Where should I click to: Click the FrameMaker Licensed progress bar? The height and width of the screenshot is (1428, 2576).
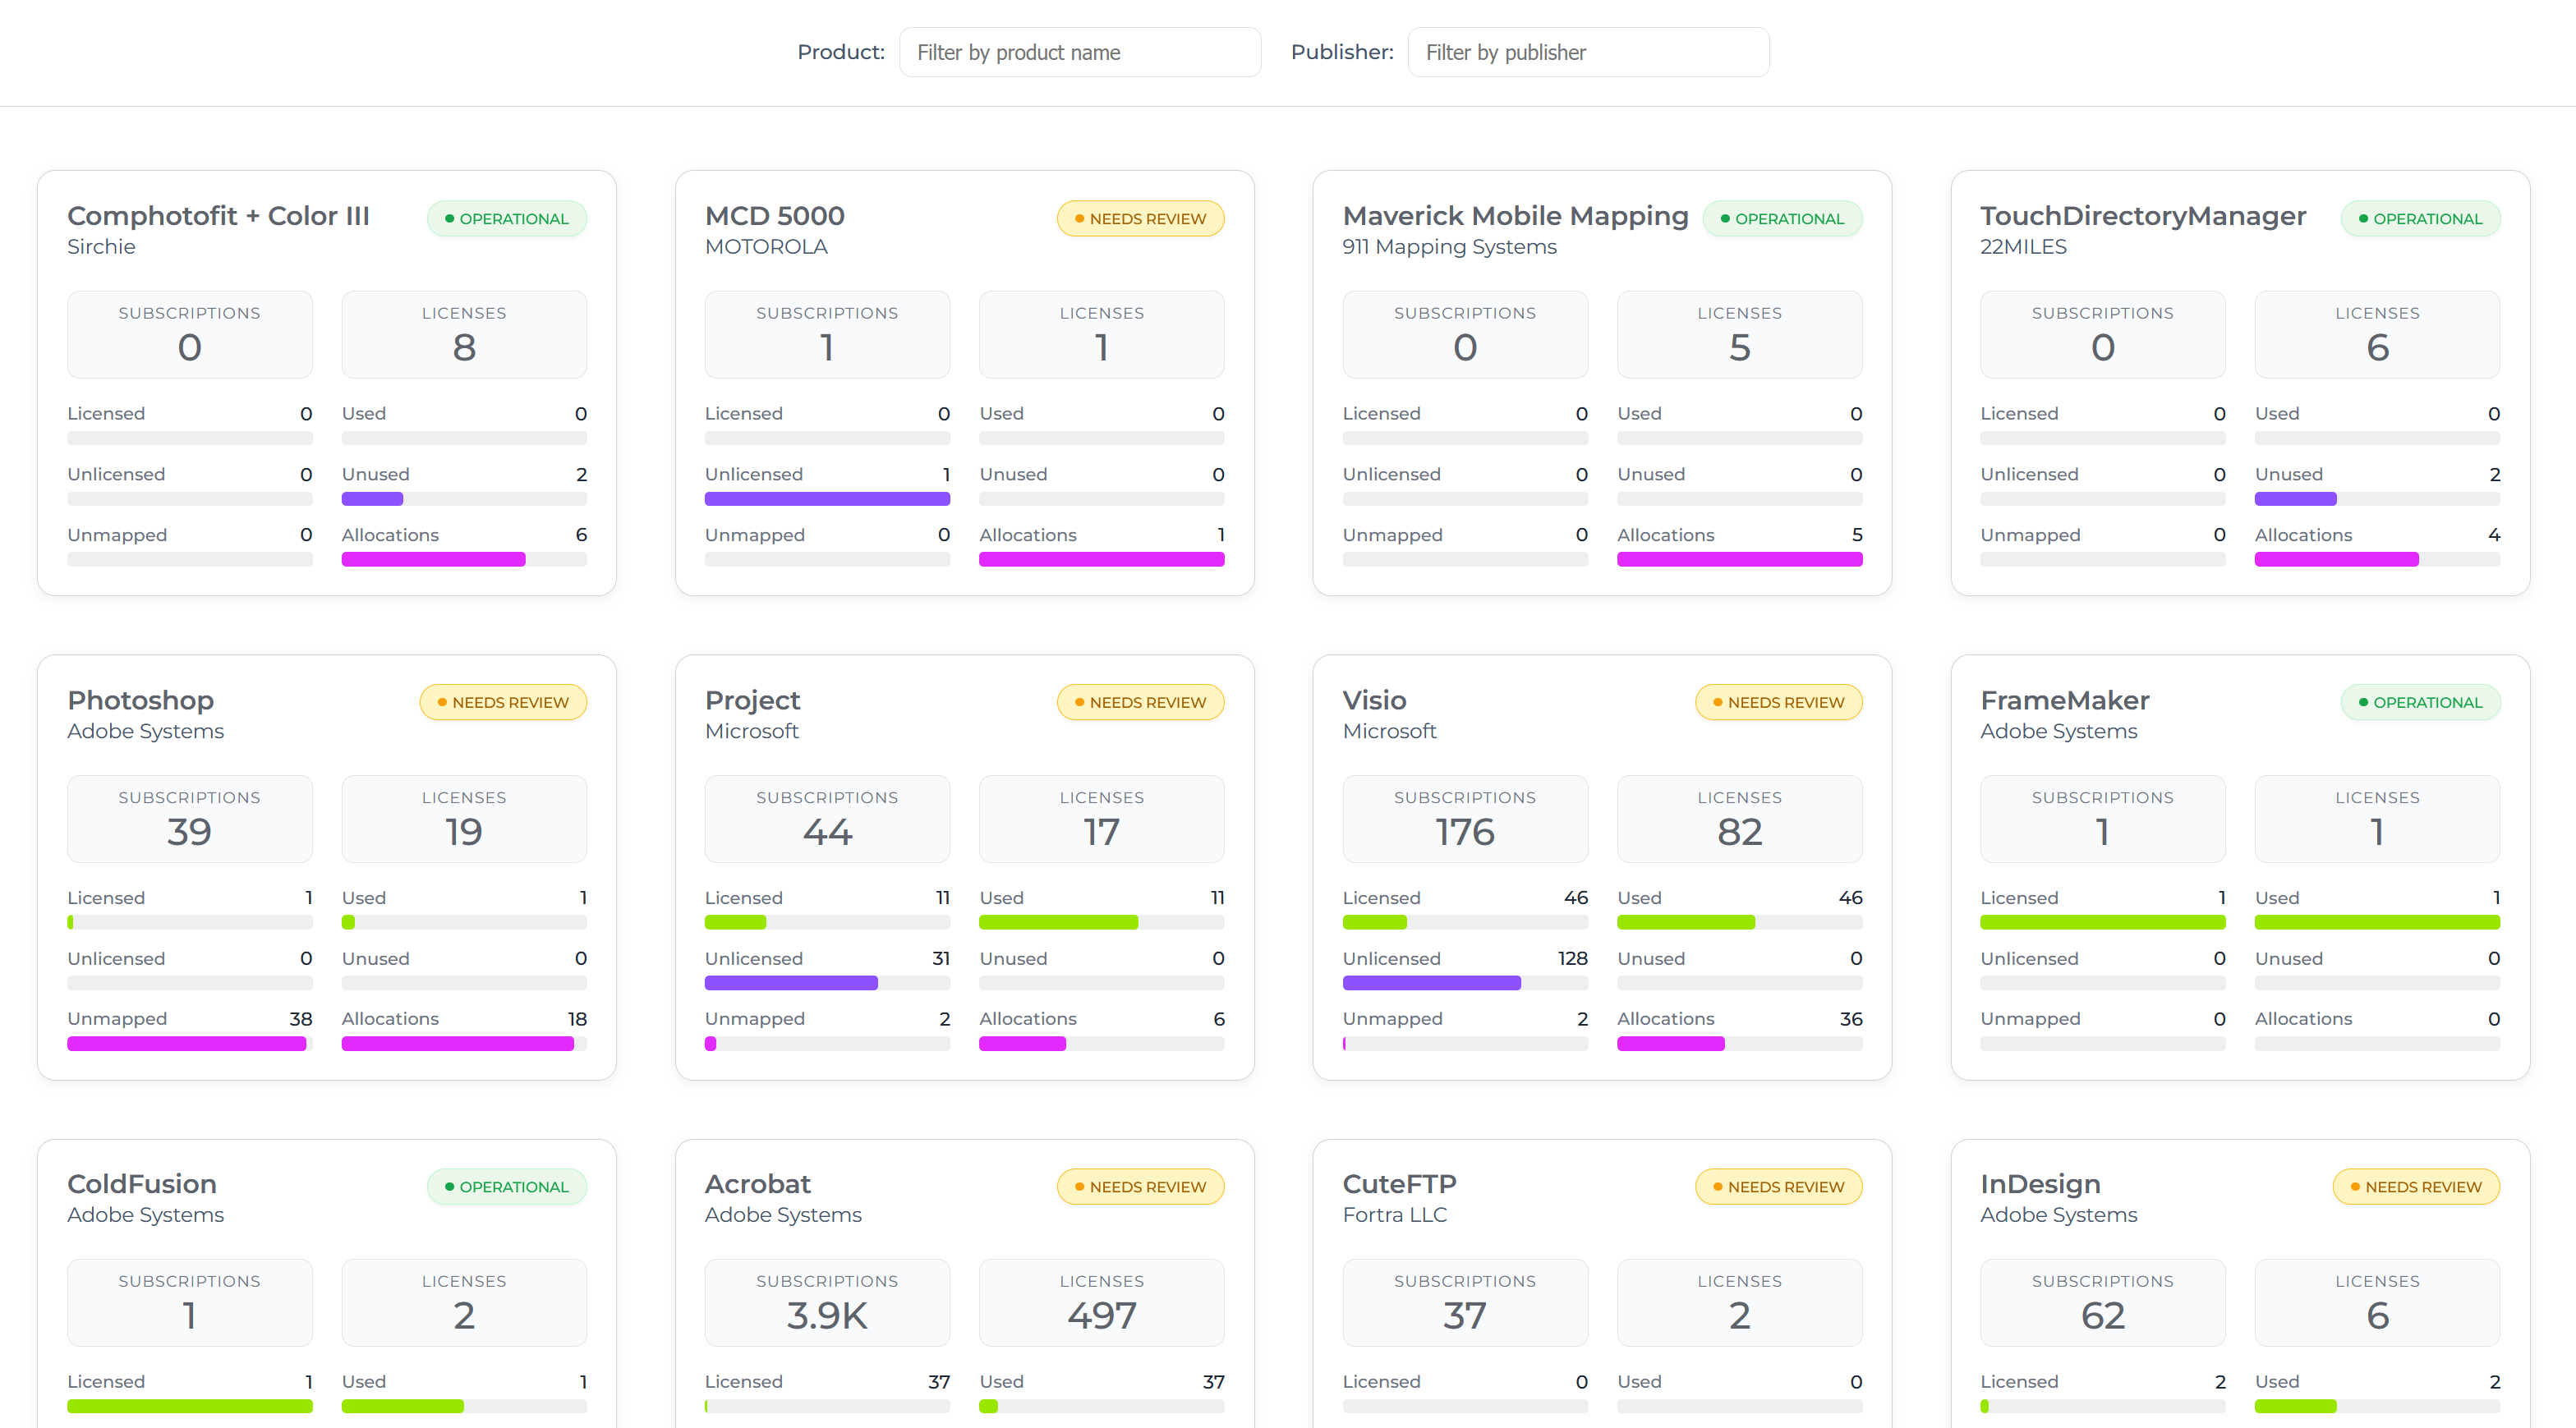click(2102, 923)
